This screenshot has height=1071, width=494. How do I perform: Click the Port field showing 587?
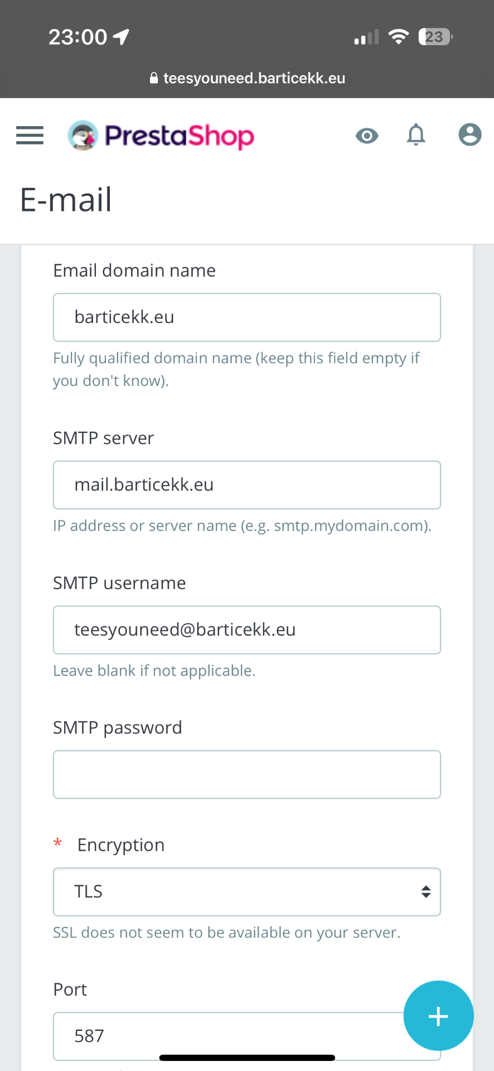247,1036
